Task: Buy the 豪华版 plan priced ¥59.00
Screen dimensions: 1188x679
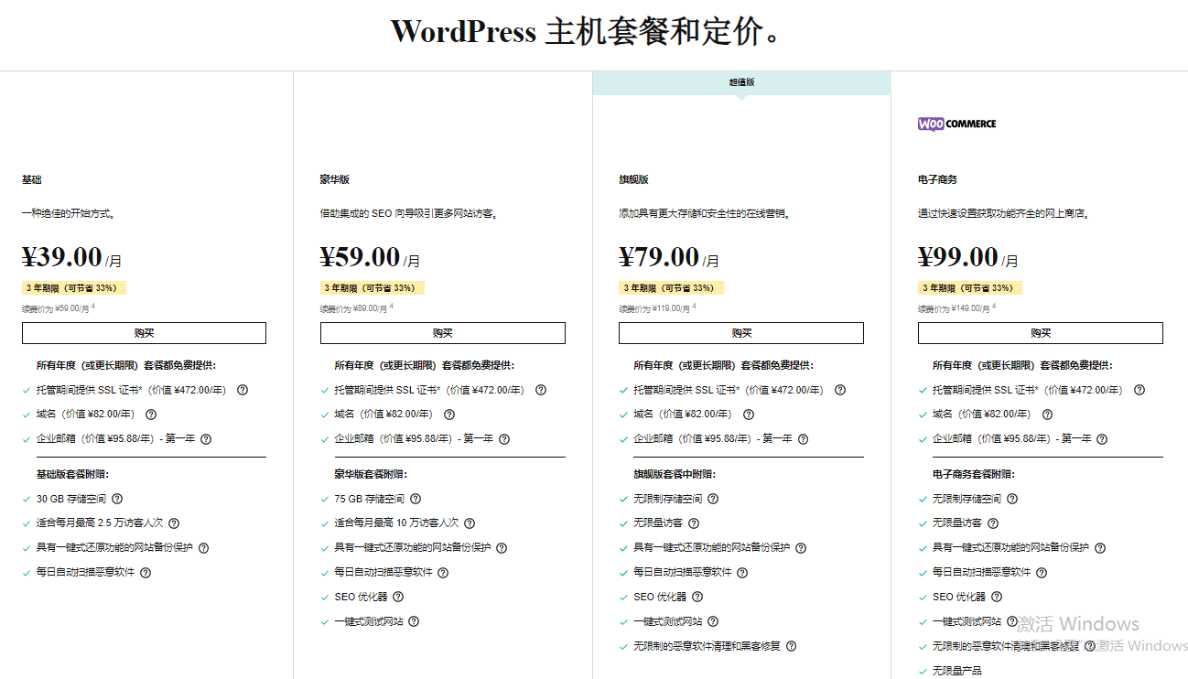Action: [x=443, y=333]
